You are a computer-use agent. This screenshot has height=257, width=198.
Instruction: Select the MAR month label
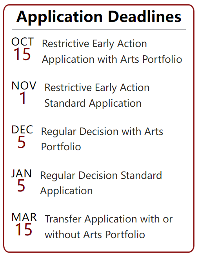[24, 217]
